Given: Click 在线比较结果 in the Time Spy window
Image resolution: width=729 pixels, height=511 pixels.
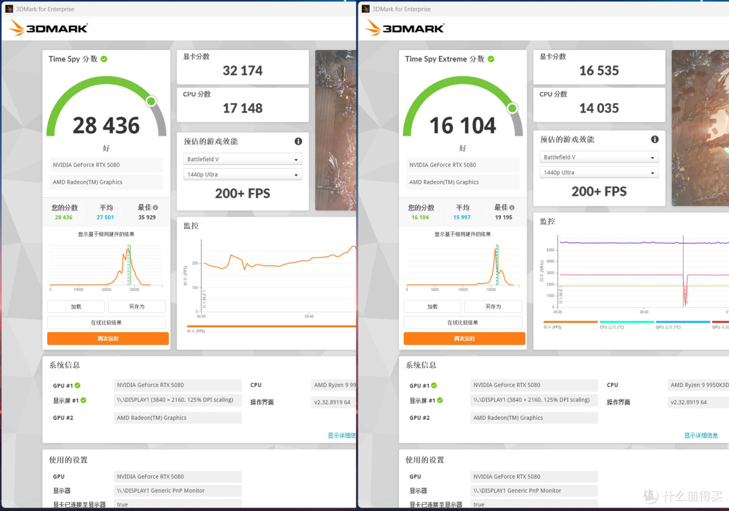Looking at the screenshot, I should click(107, 322).
